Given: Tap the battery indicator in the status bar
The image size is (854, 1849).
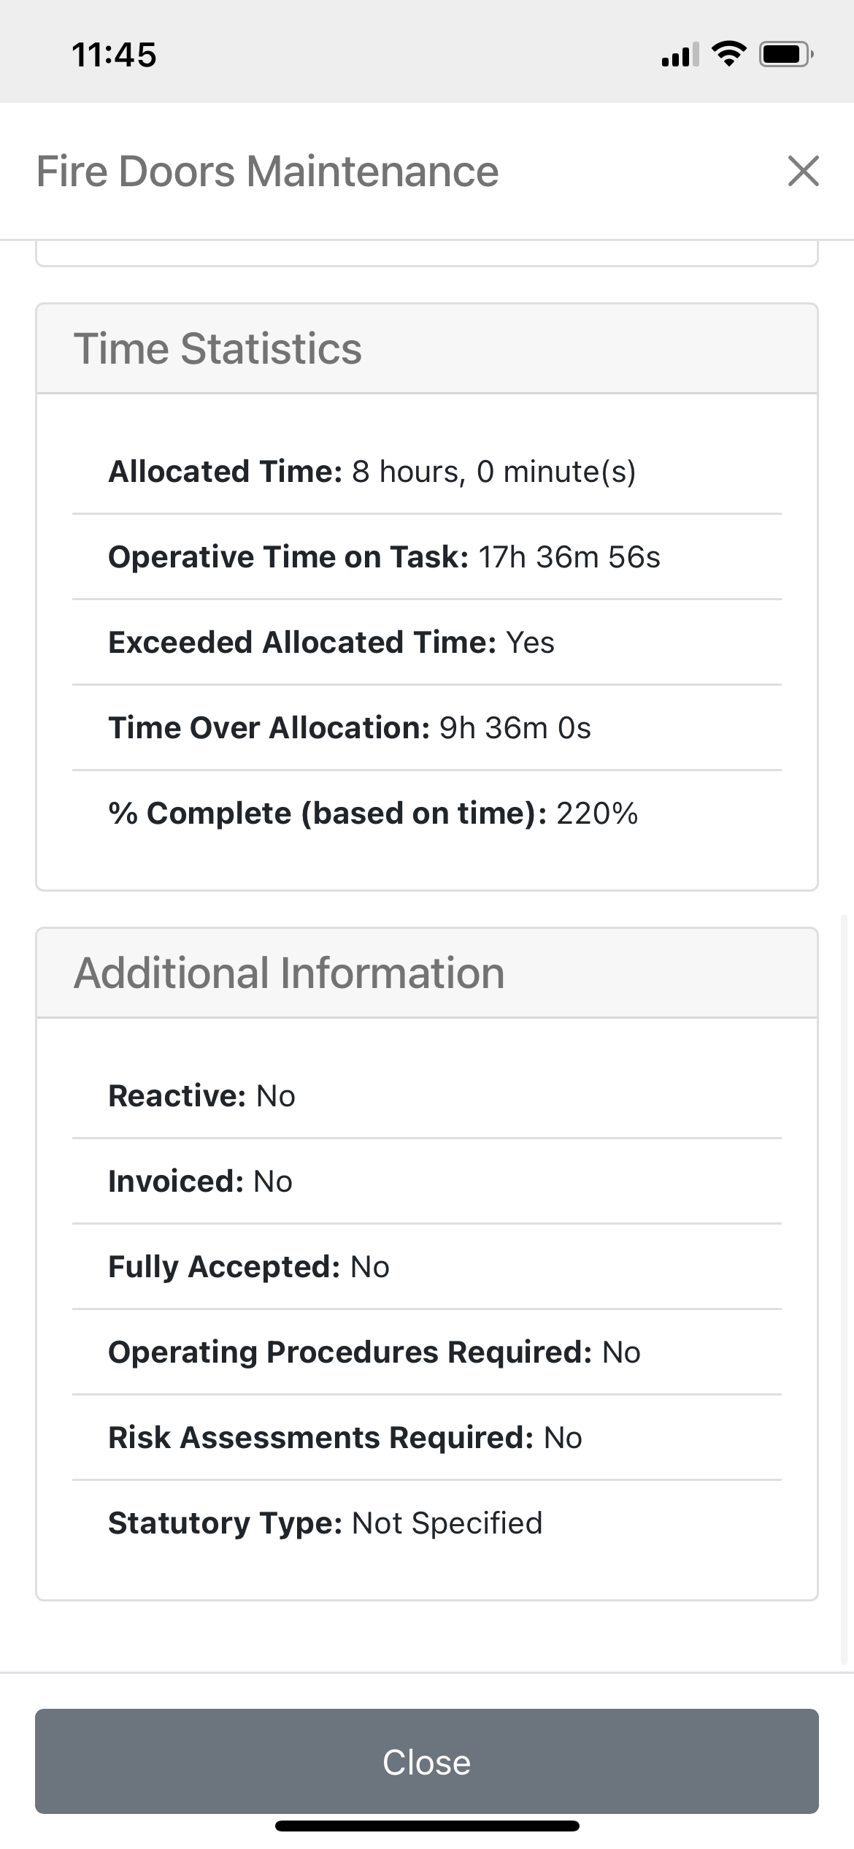Looking at the screenshot, I should click(x=784, y=53).
